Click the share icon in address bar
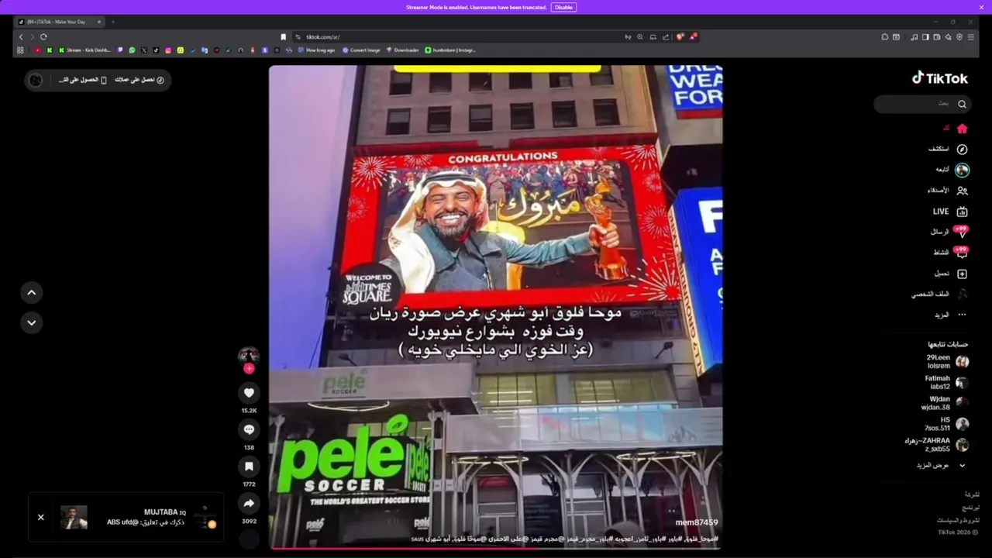Image resolution: width=992 pixels, height=558 pixels. pos(666,36)
